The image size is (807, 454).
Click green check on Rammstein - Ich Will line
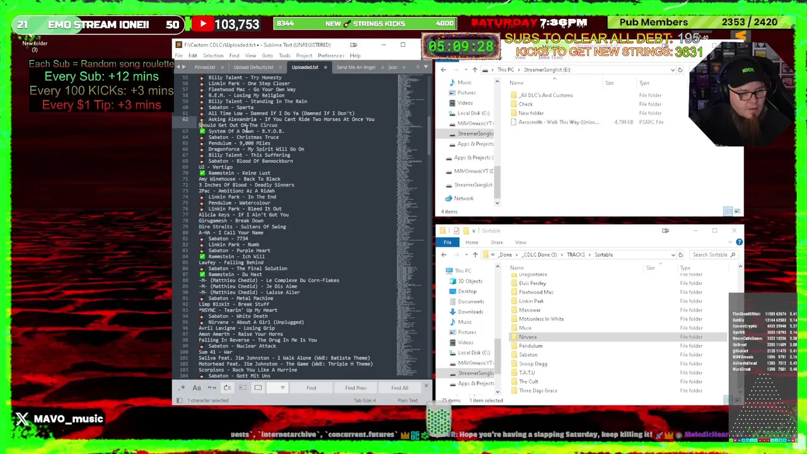[202, 257]
